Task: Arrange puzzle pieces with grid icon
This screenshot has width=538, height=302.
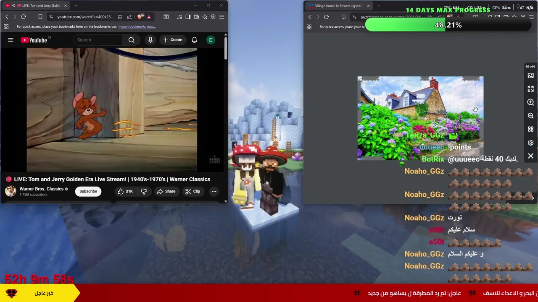Action: click(x=530, y=129)
